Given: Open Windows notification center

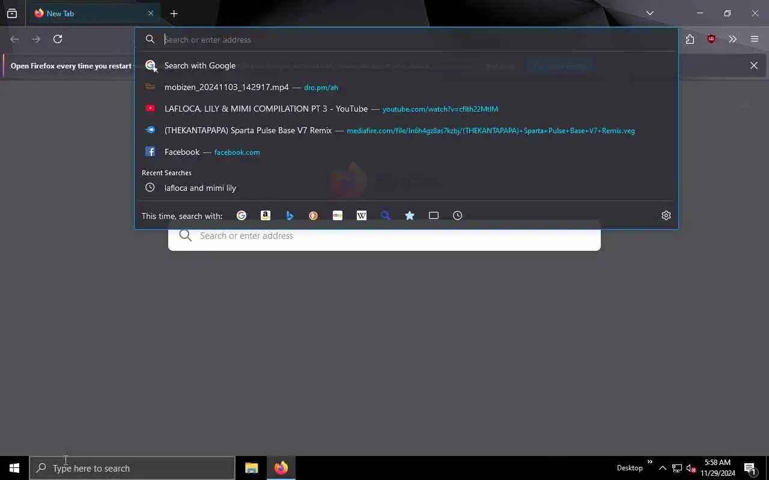Looking at the screenshot, I should 750,468.
